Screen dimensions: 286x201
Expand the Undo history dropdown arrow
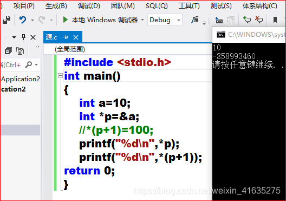click(32, 20)
